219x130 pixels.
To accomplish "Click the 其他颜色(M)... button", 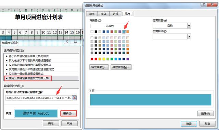I will (121, 67).
